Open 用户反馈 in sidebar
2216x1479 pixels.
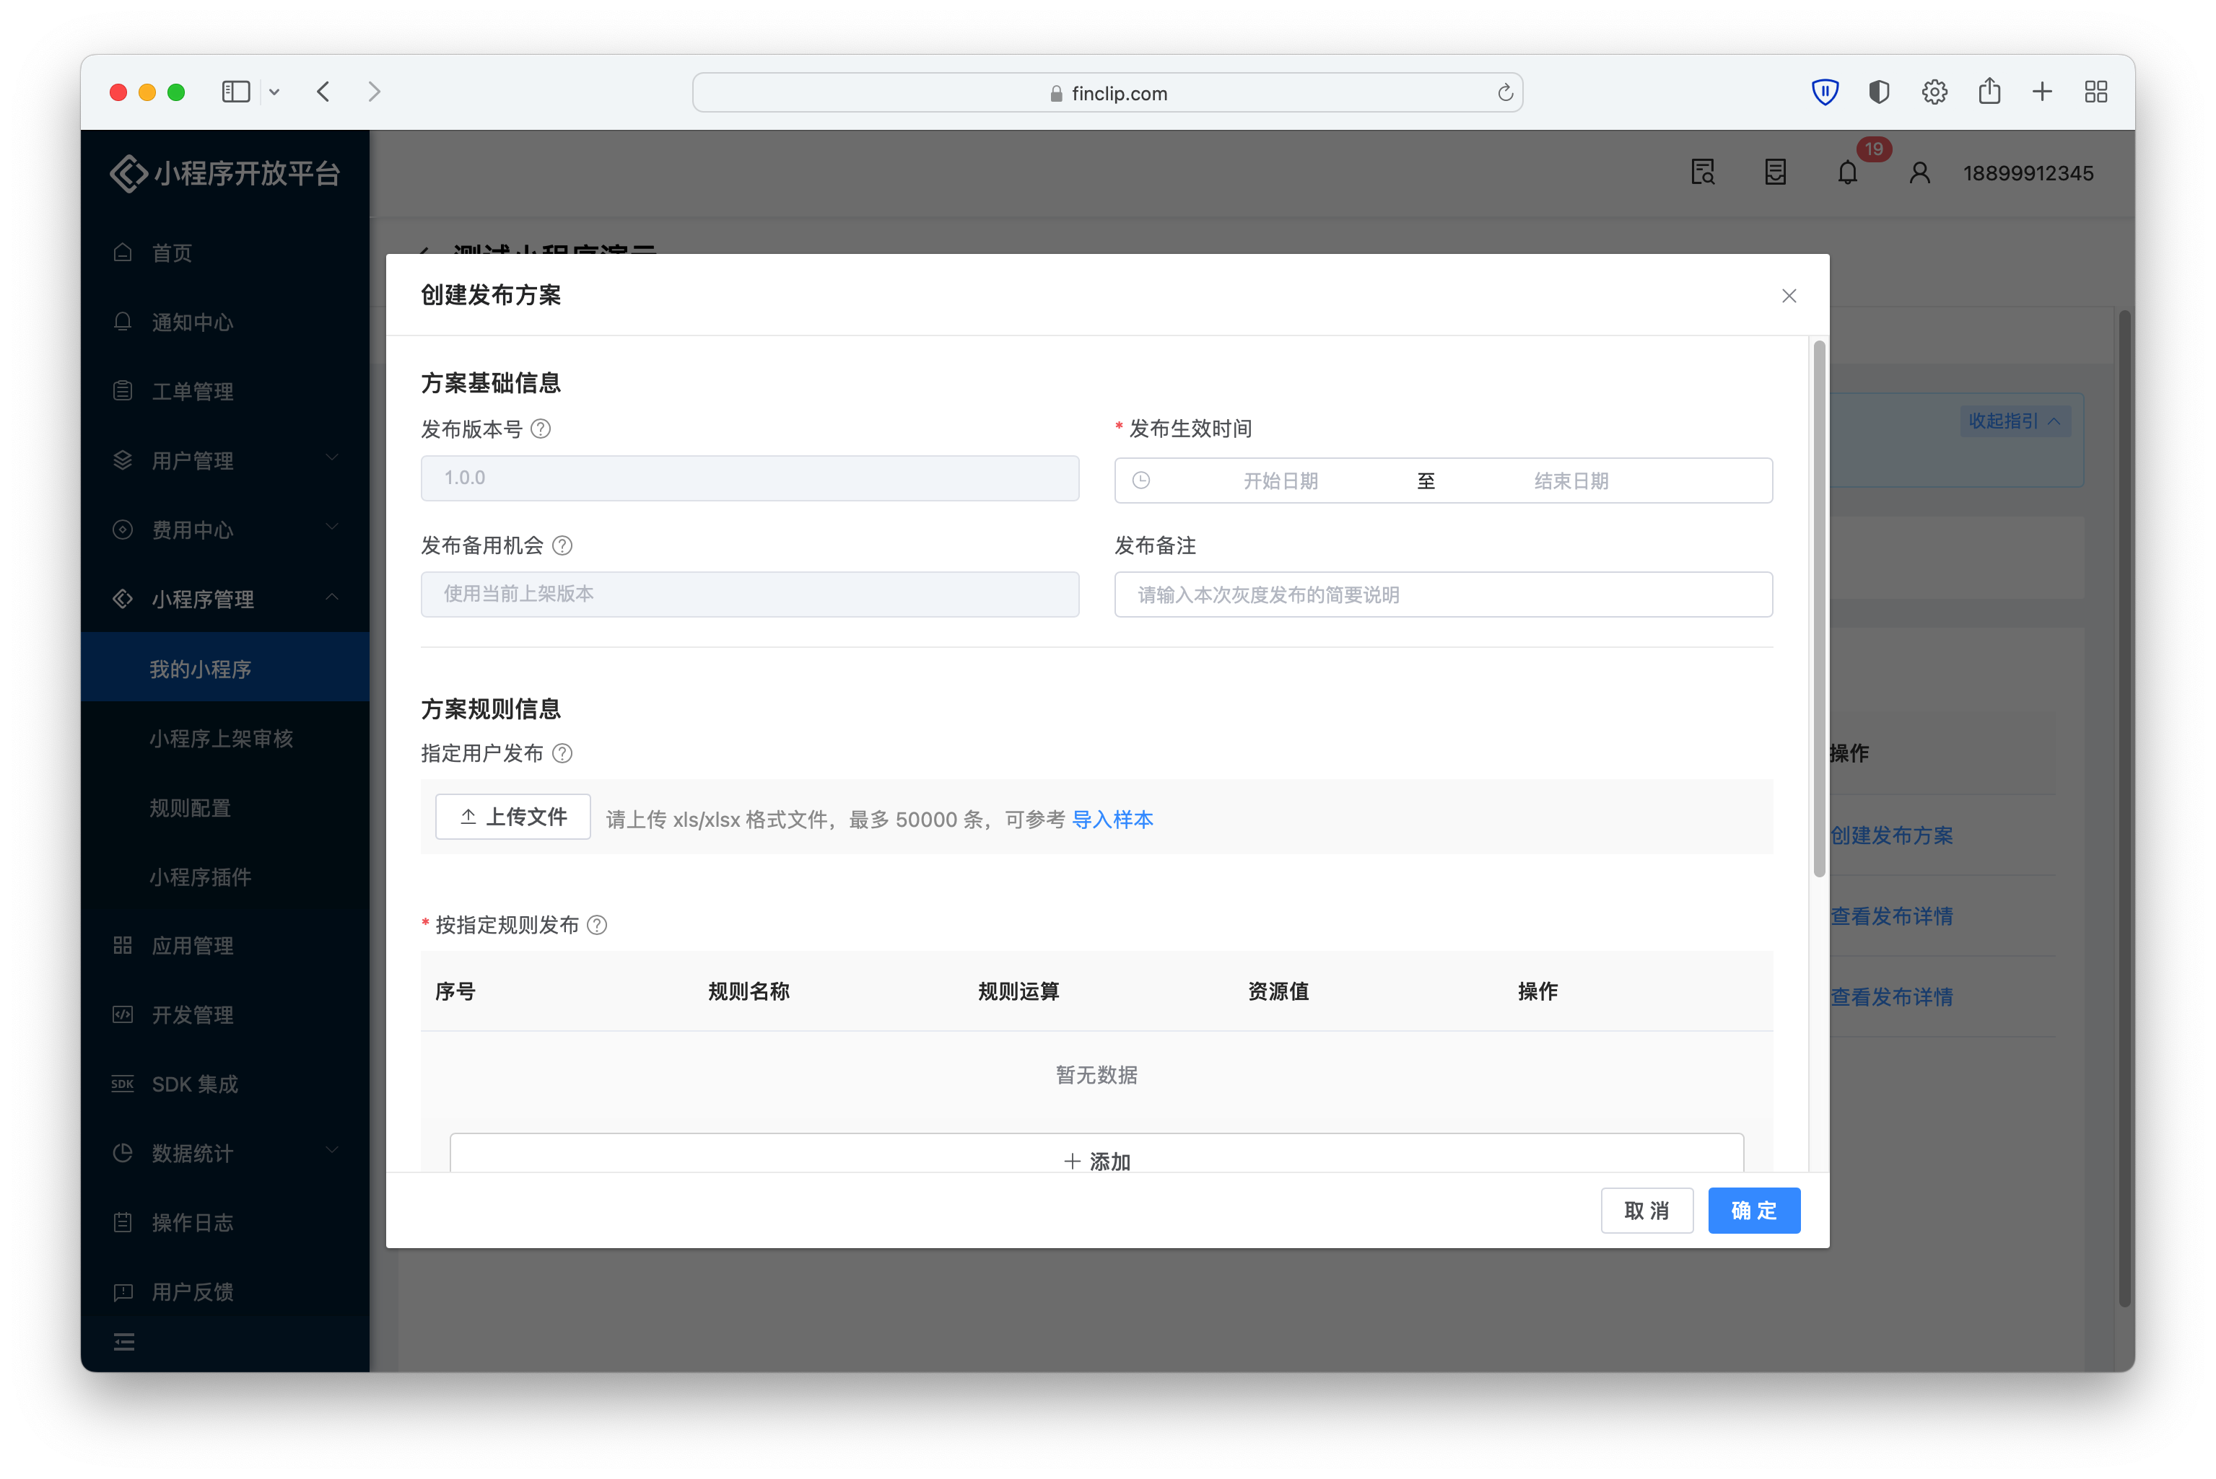click(x=224, y=1291)
